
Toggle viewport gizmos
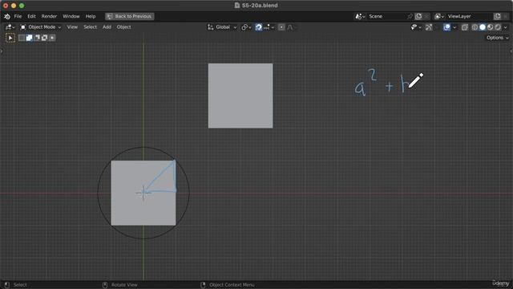(429, 27)
